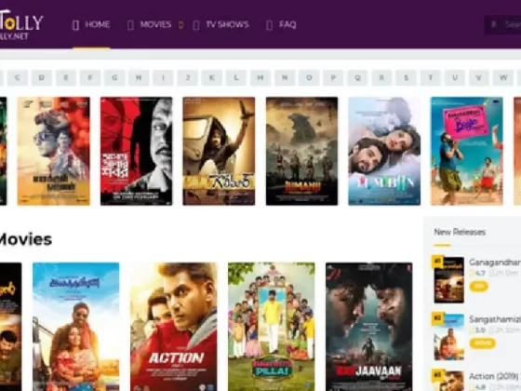Click the Home icon in navigation

pyautogui.click(x=75, y=25)
